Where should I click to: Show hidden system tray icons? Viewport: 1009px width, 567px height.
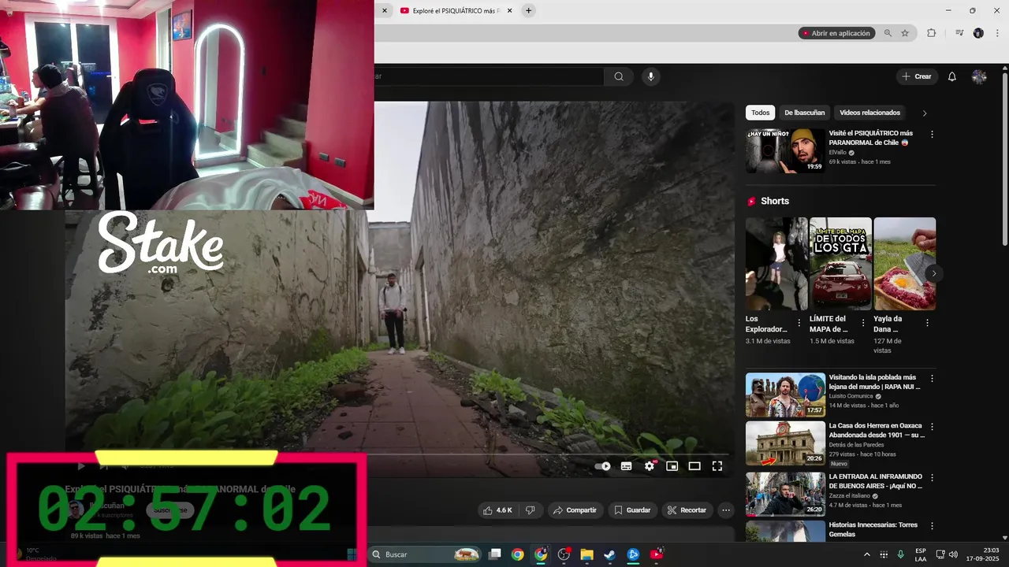(867, 554)
